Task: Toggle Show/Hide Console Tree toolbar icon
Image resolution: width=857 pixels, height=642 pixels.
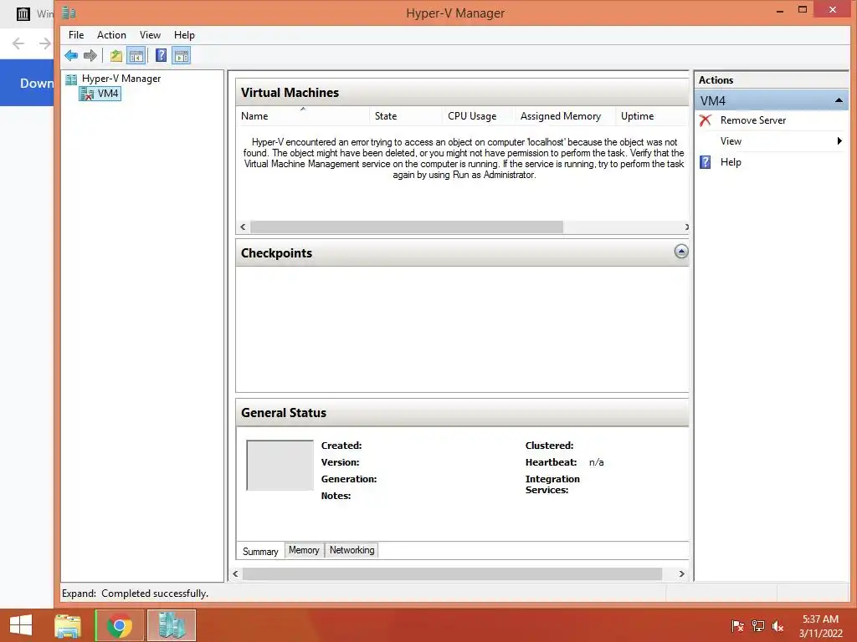Action: [136, 55]
